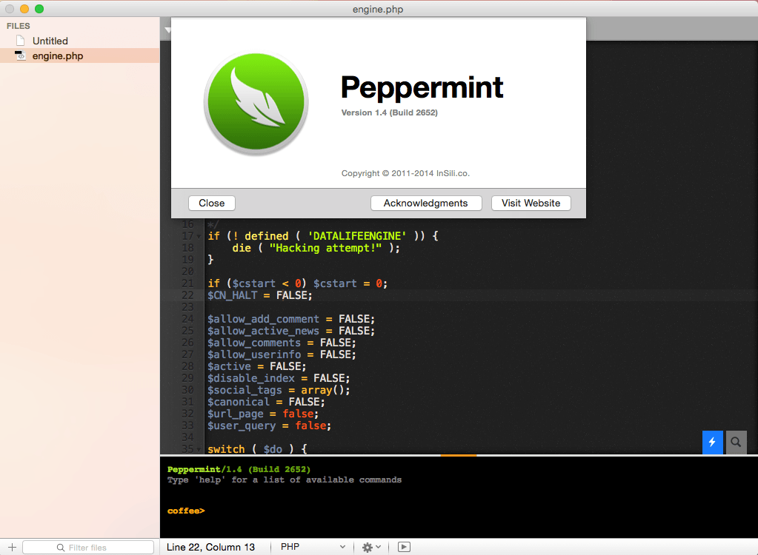
Task: Click the $allow_add_comment variable
Action: (264, 319)
